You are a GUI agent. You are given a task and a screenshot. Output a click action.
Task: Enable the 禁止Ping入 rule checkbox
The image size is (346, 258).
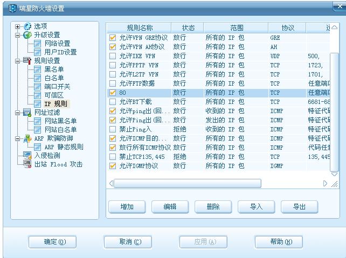(x=113, y=129)
